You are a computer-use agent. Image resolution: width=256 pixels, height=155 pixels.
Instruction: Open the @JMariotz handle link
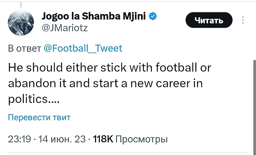[65, 28]
